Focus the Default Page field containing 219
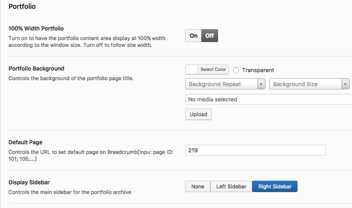Viewport: 352px width, 208px height. [x=255, y=150]
